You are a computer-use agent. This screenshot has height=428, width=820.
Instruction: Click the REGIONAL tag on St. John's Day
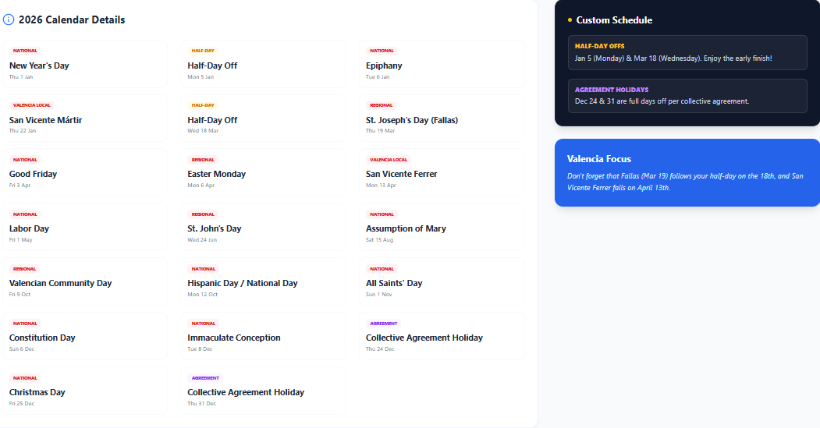203,214
